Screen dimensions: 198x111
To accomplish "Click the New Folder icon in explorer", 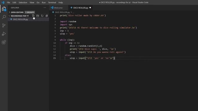I will coord(38,16).
